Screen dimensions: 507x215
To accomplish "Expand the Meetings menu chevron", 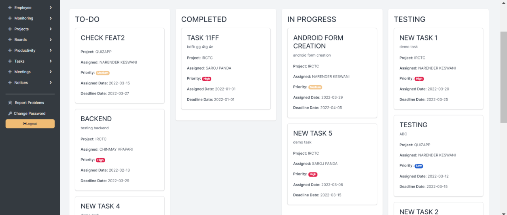I will 51,72.
